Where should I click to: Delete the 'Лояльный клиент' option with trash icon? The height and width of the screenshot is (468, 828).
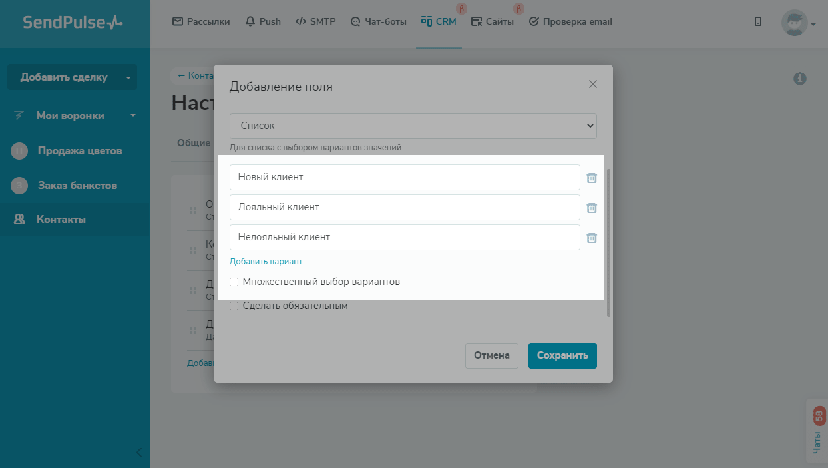[x=591, y=208]
